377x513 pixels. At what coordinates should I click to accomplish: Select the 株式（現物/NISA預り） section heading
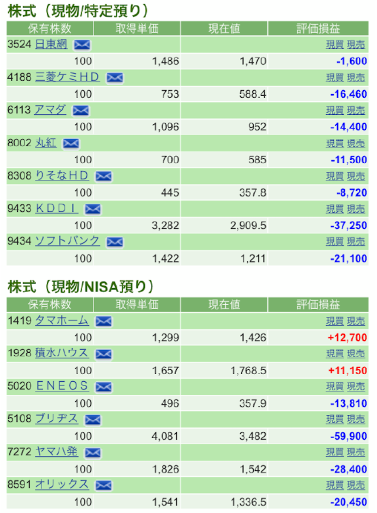pyautogui.click(x=80, y=287)
